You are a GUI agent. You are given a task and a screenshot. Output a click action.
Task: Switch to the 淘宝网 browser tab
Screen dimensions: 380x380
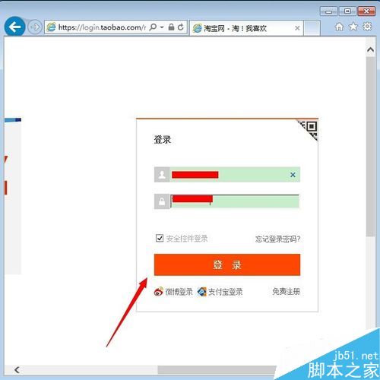tap(246, 28)
